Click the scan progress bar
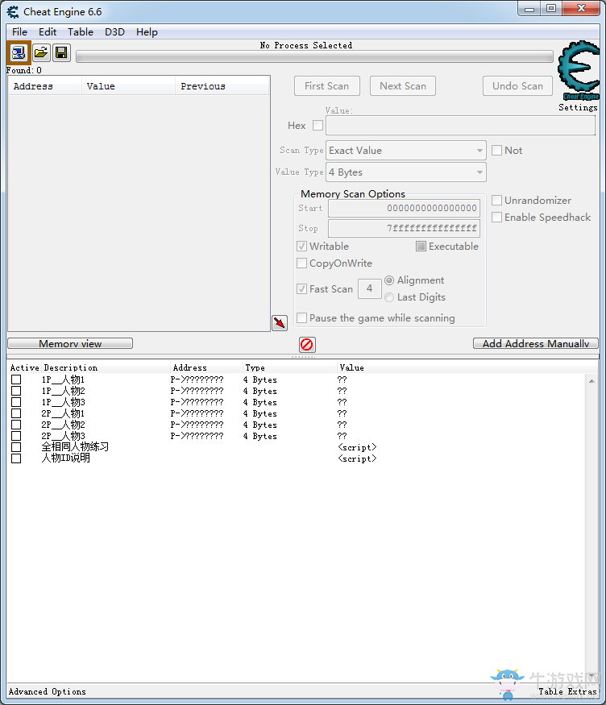The image size is (606, 705). pos(314,56)
